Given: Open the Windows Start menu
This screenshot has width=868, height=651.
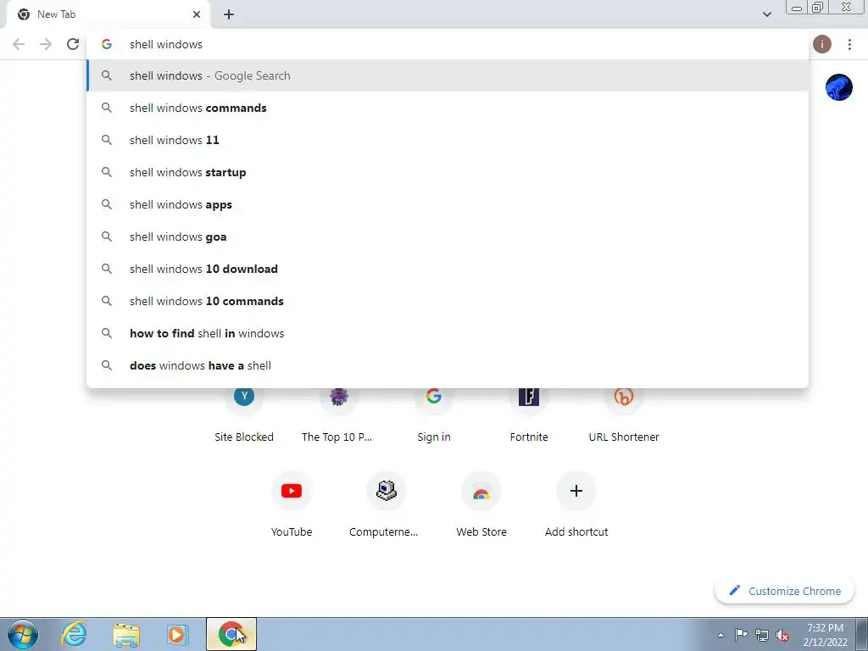Looking at the screenshot, I should click(23, 634).
